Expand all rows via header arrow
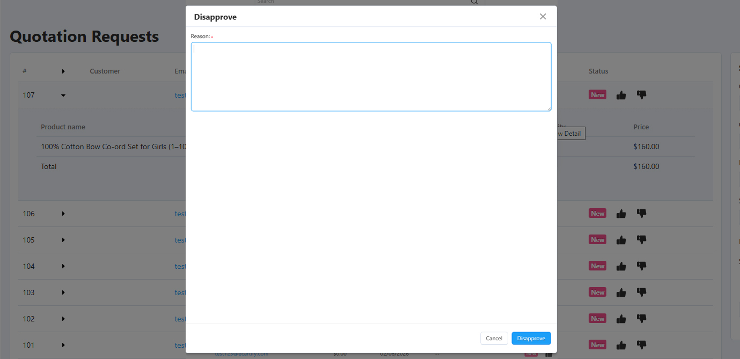This screenshot has height=359, width=740. [x=63, y=71]
